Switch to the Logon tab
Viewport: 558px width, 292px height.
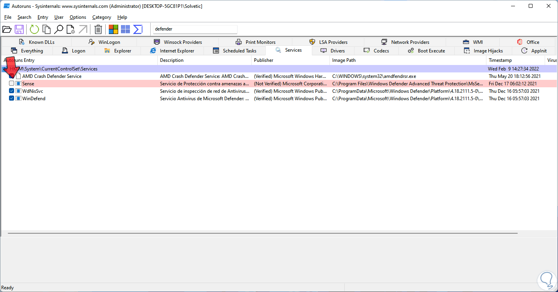(x=74, y=50)
